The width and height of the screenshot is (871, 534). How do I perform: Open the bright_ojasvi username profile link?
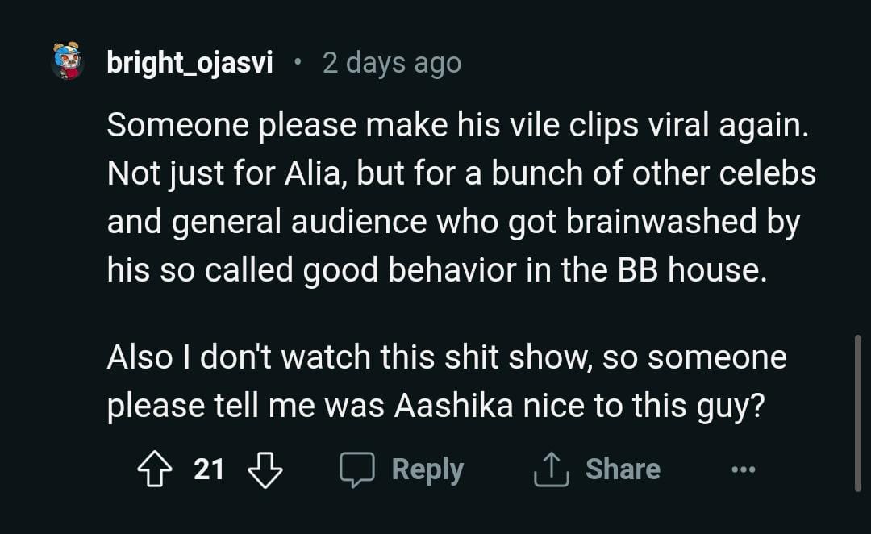coord(190,63)
